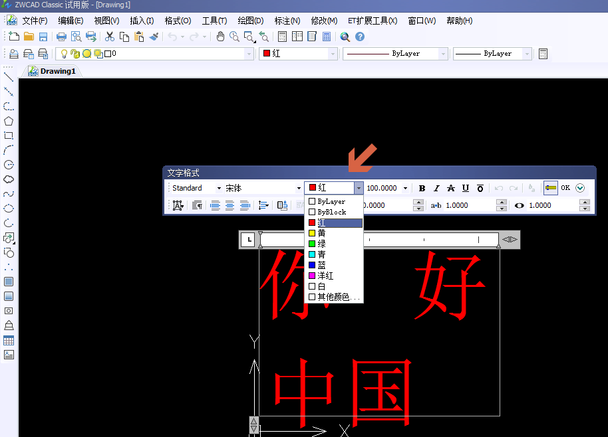Open the 格式(O) menu
608x437 pixels.
point(177,21)
